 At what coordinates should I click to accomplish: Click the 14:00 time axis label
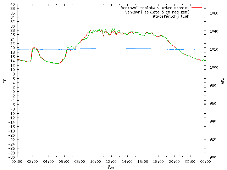point(127,161)
